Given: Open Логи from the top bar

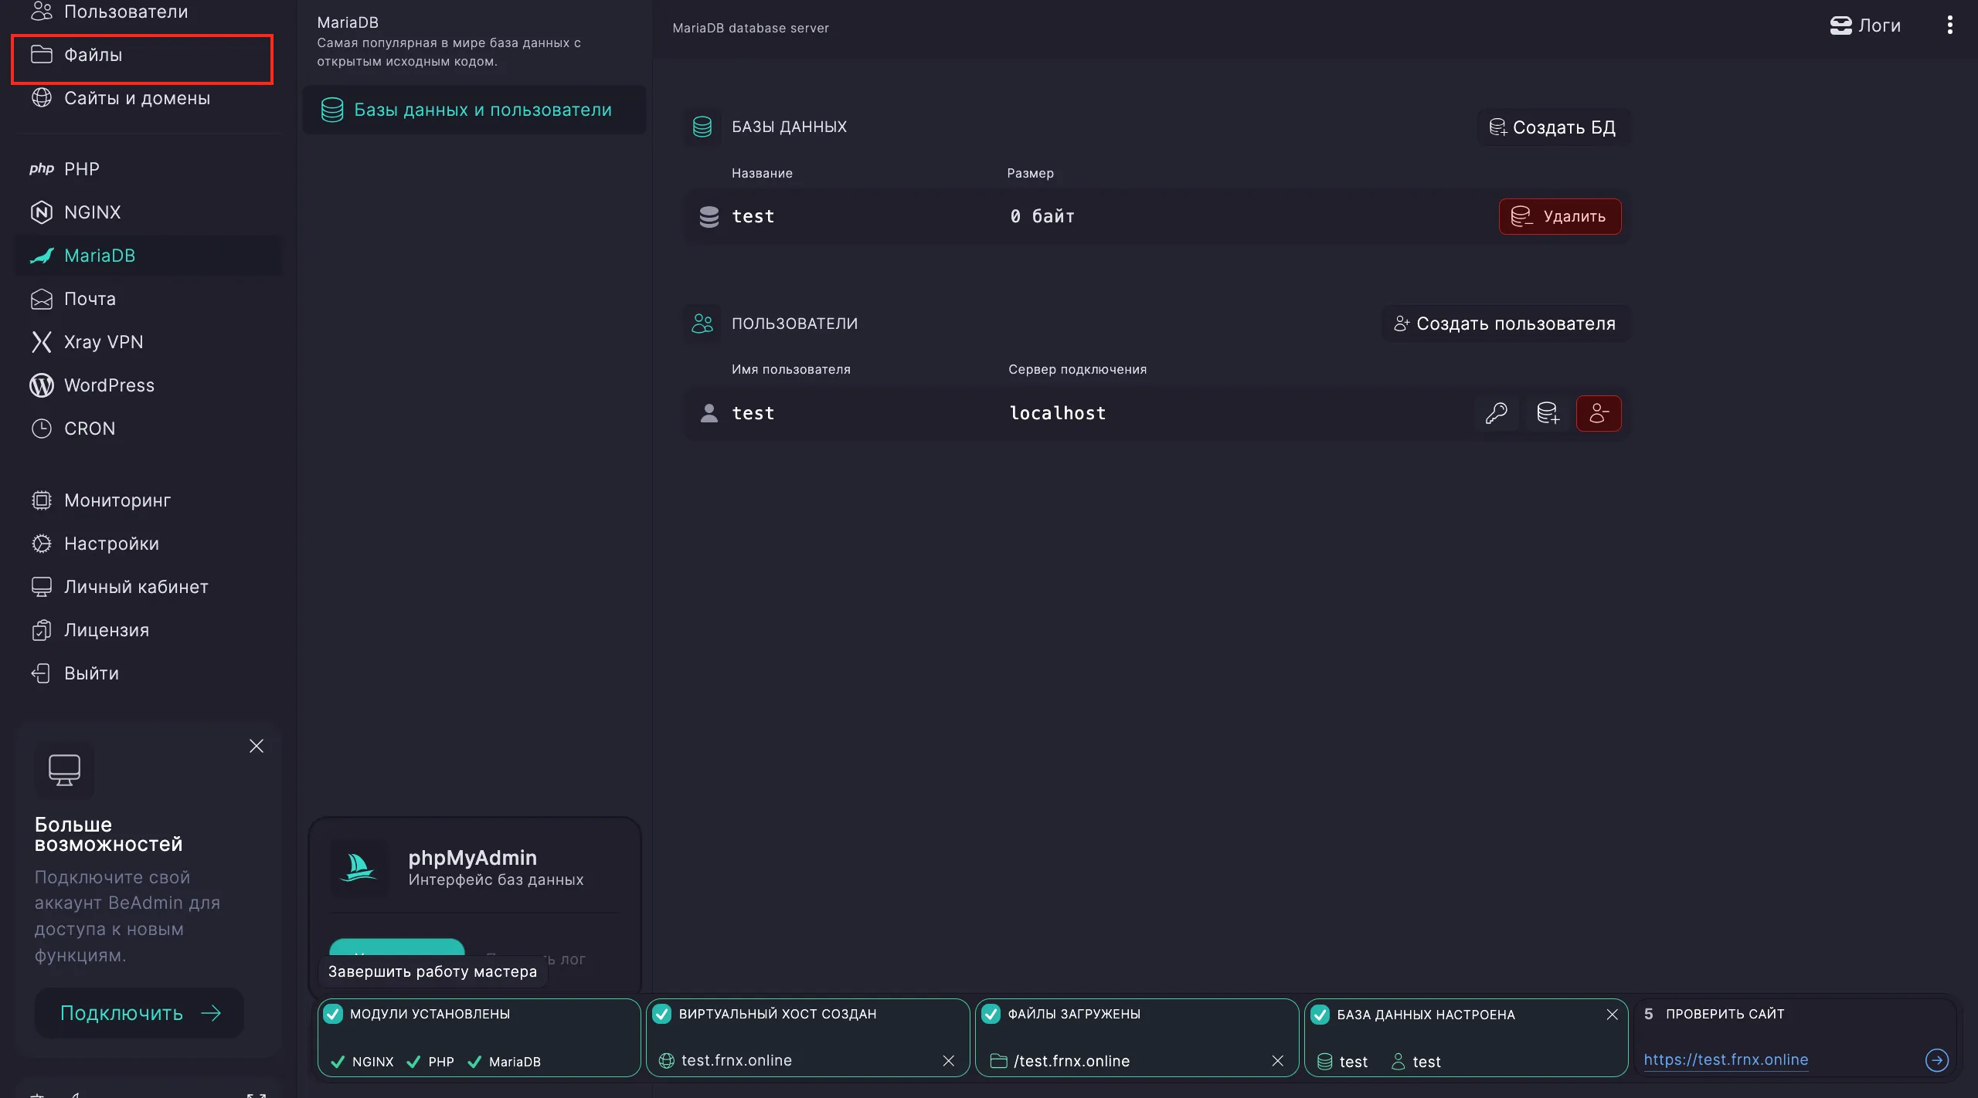Looking at the screenshot, I should tap(1865, 25).
